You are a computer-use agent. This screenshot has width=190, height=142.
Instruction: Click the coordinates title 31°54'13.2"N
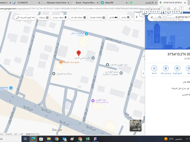pos(179,54)
